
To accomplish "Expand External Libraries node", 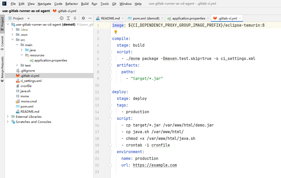I will (x=8, y=117).
